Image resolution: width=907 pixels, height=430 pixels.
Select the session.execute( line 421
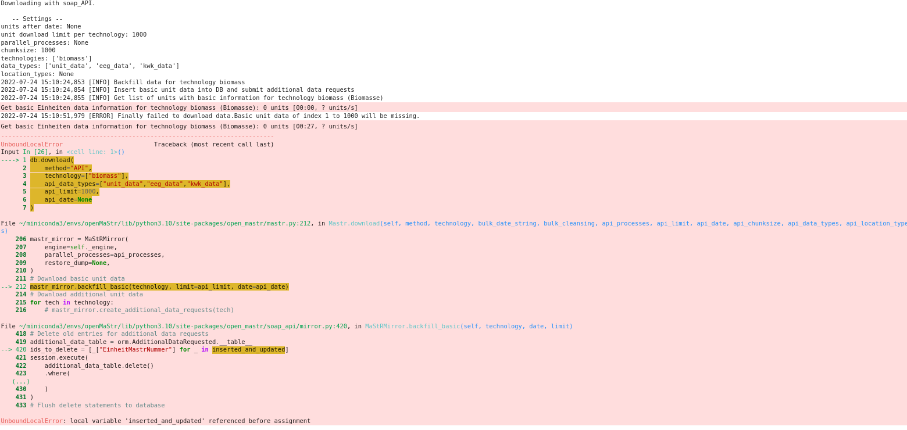[x=58, y=357]
